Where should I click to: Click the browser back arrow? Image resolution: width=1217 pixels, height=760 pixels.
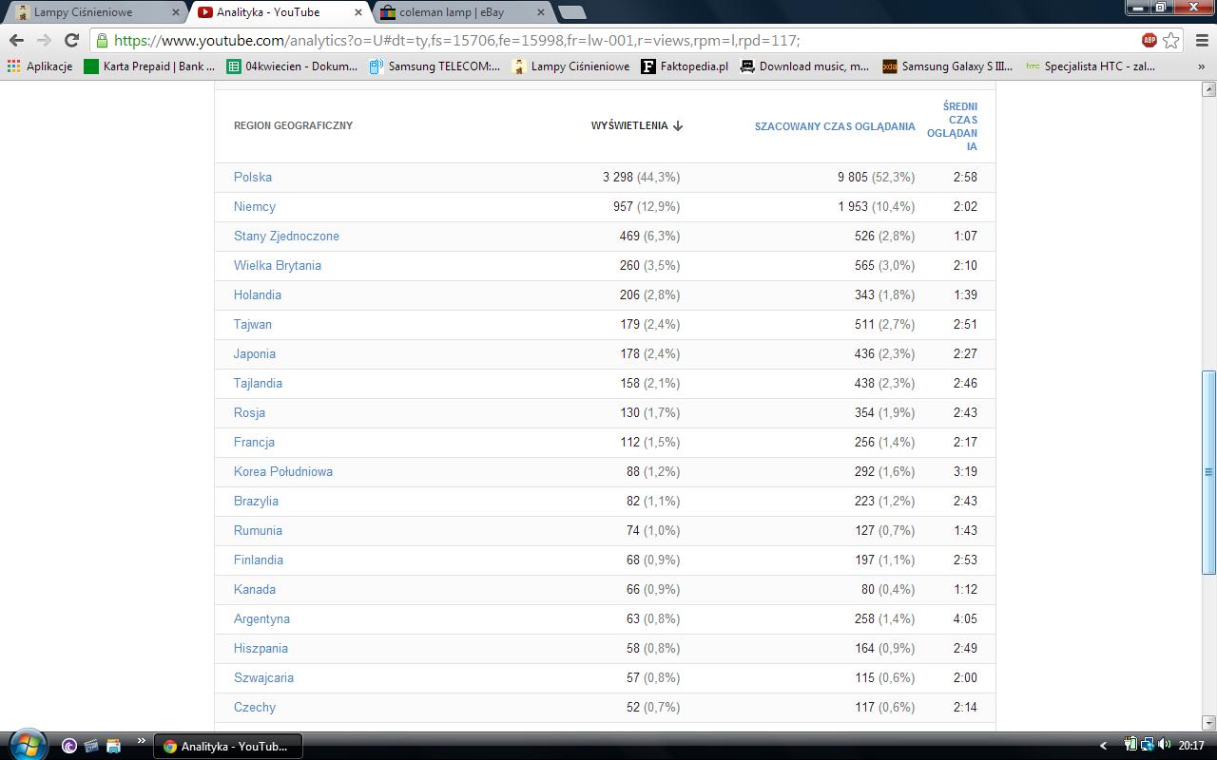pos(16,40)
